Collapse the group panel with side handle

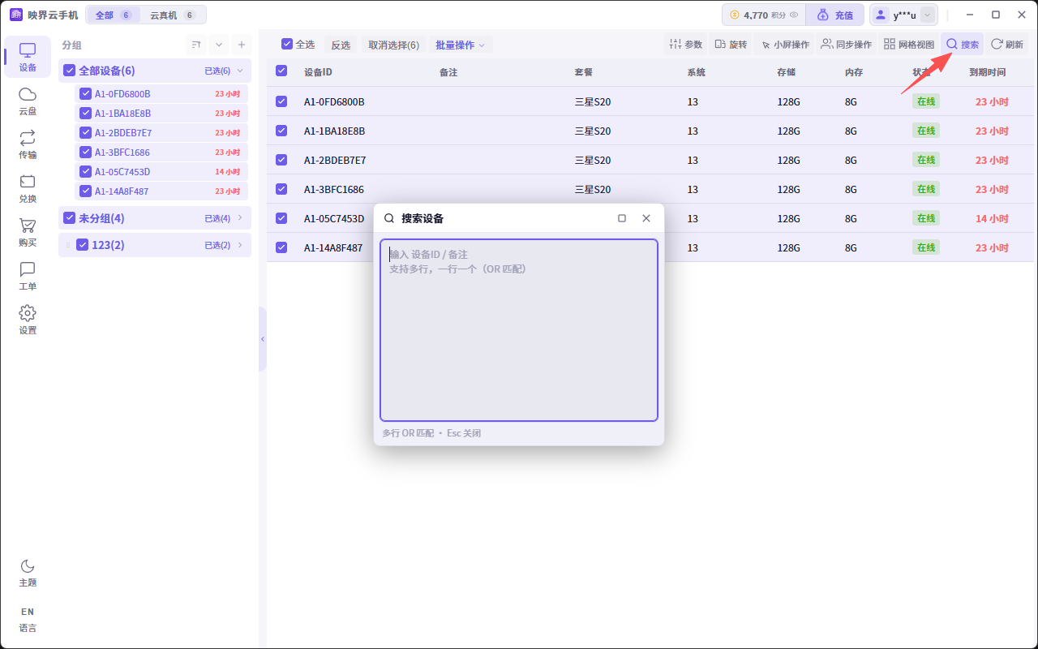click(x=263, y=339)
